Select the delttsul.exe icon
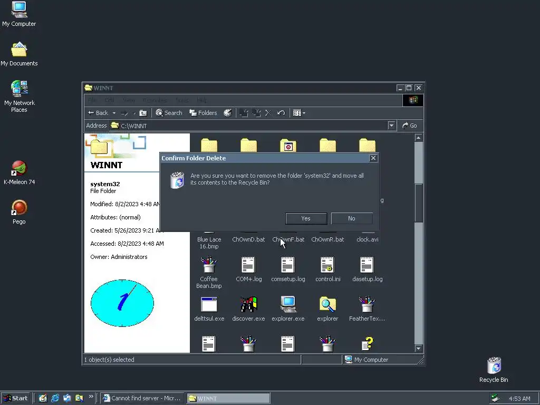Viewport: 540px width, 405px height. 209,304
